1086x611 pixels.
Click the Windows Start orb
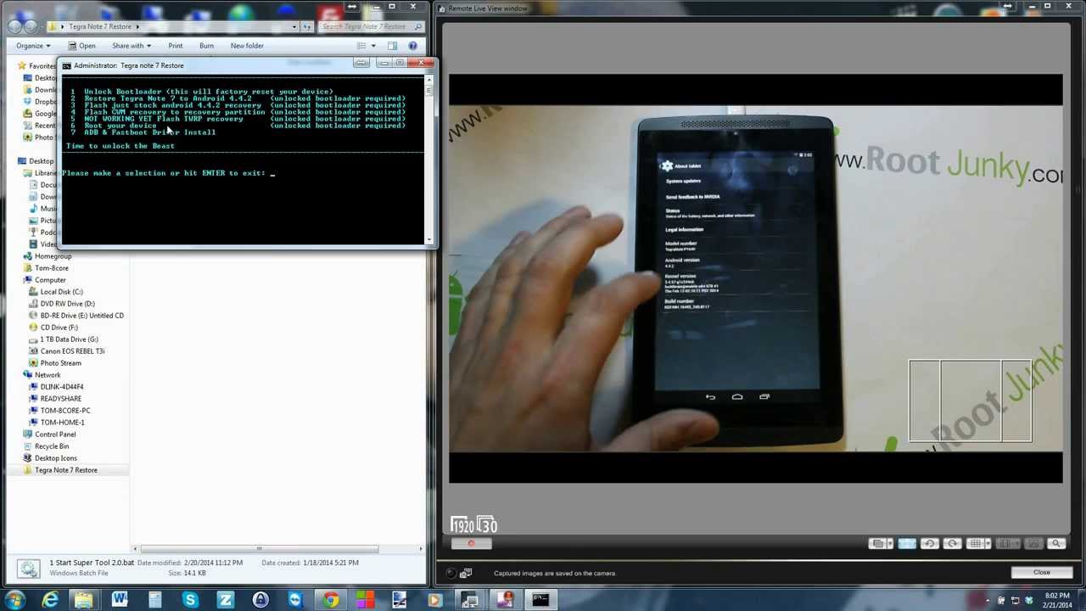coord(14,600)
